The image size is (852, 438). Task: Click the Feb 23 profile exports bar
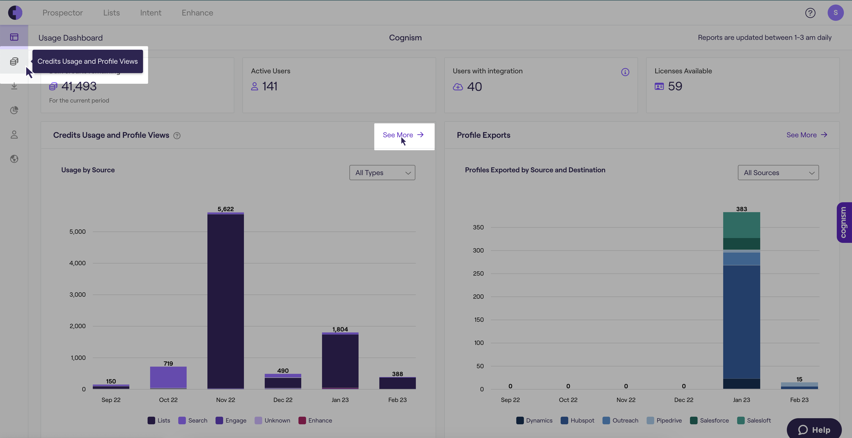point(799,386)
